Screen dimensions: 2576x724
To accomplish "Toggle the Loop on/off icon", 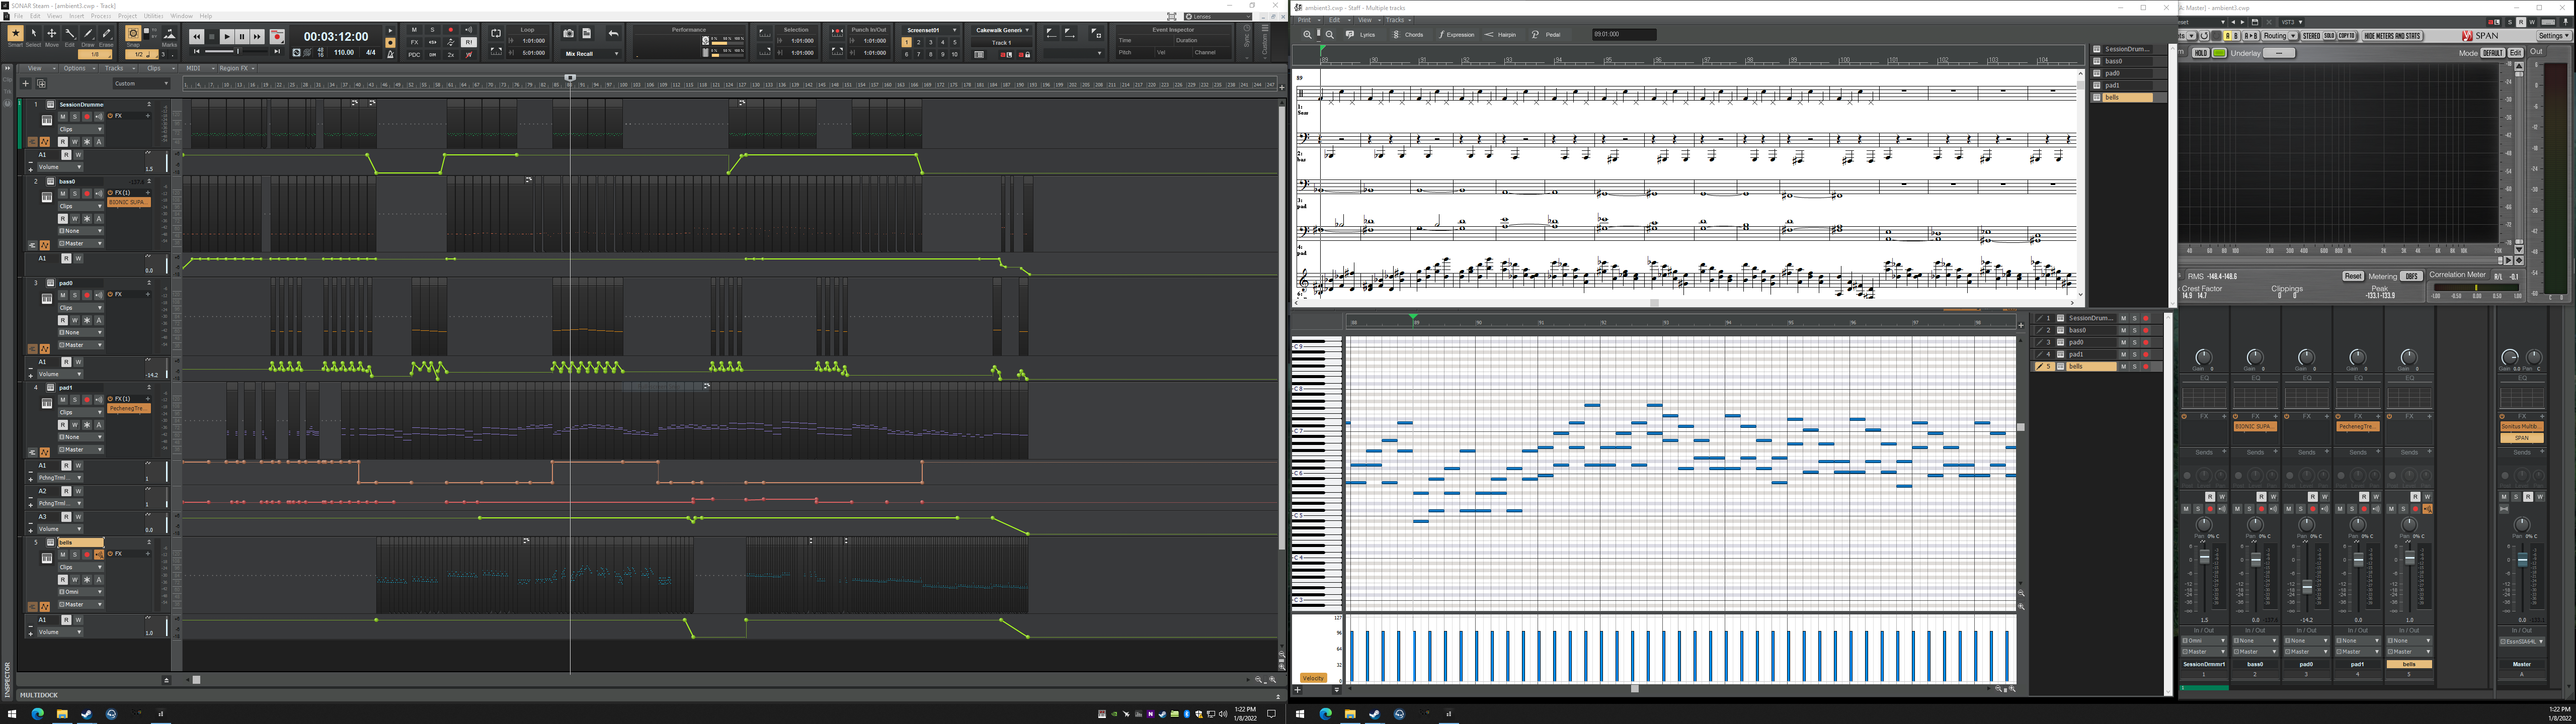I will pos(496,34).
